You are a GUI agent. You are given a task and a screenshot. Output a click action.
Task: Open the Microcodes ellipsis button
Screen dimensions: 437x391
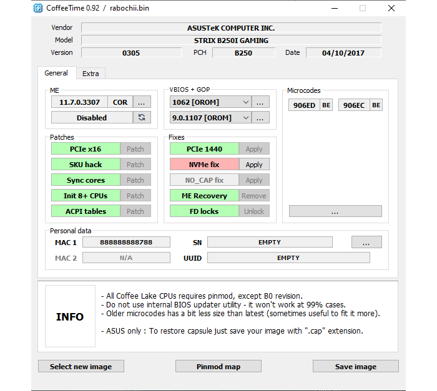335,211
